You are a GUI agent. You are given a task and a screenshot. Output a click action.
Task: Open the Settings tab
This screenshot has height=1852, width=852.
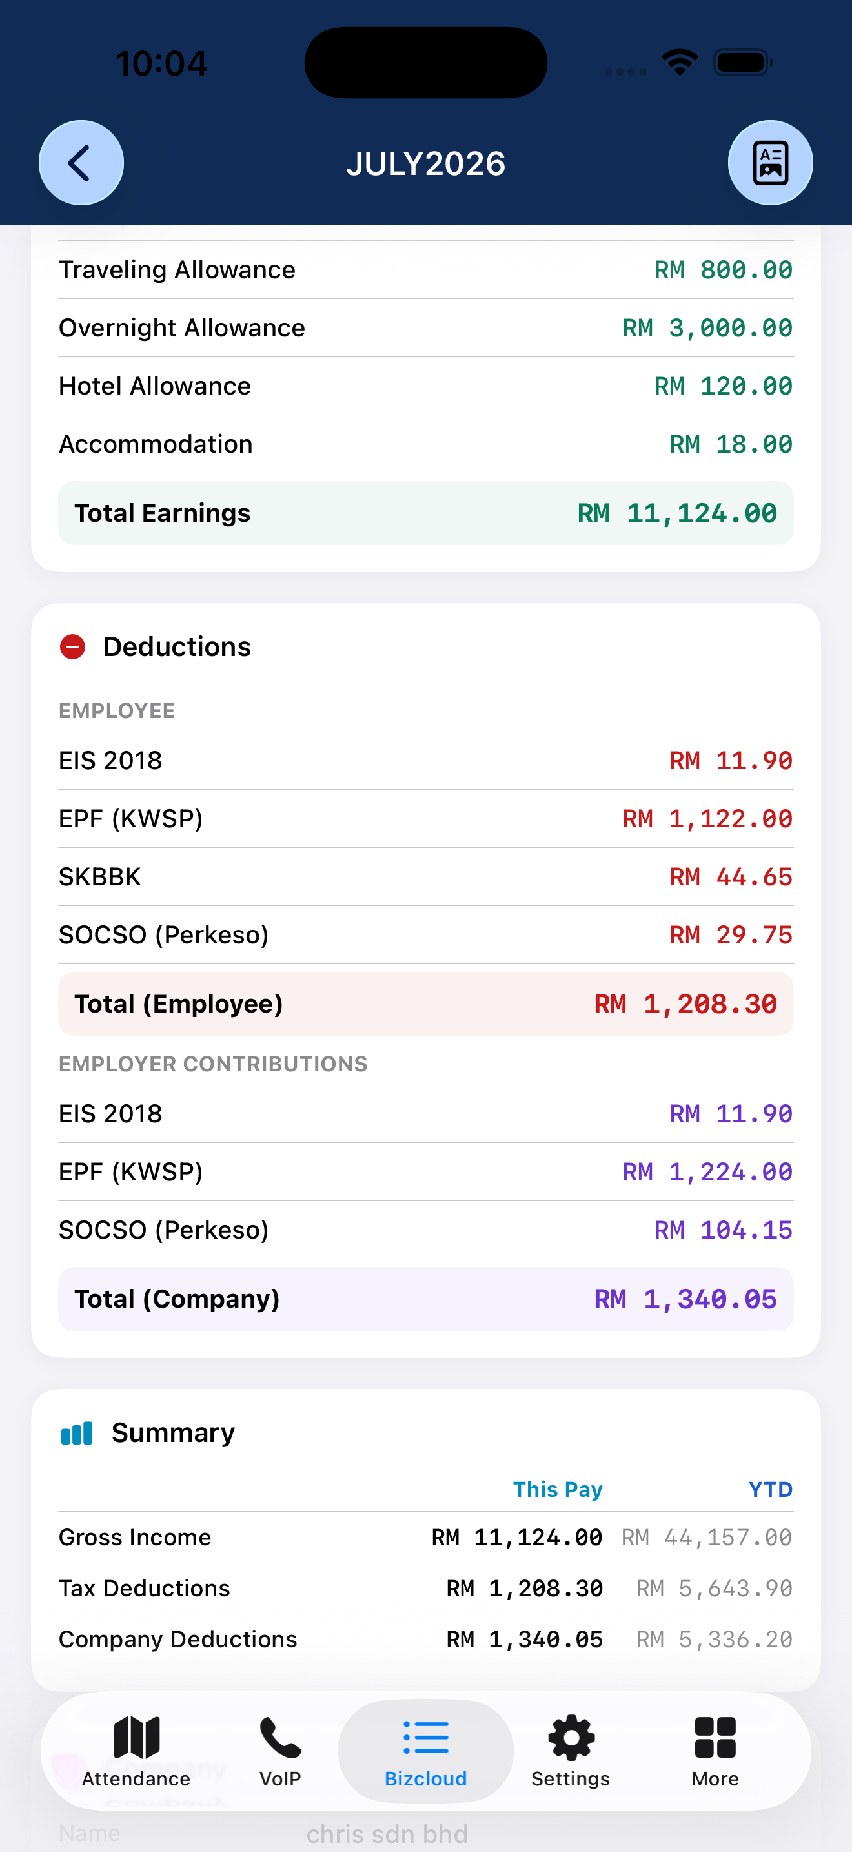click(x=571, y=1751)
